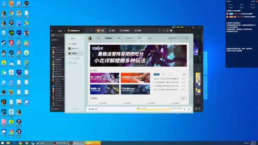The height and width of the screenshot is (145, 258).
Task: Next arrow in Steam lower shelf
Action: point(198,101)
